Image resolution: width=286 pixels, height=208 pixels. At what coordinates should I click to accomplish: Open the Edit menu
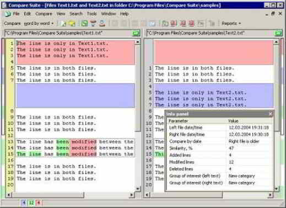pos(28,14)
